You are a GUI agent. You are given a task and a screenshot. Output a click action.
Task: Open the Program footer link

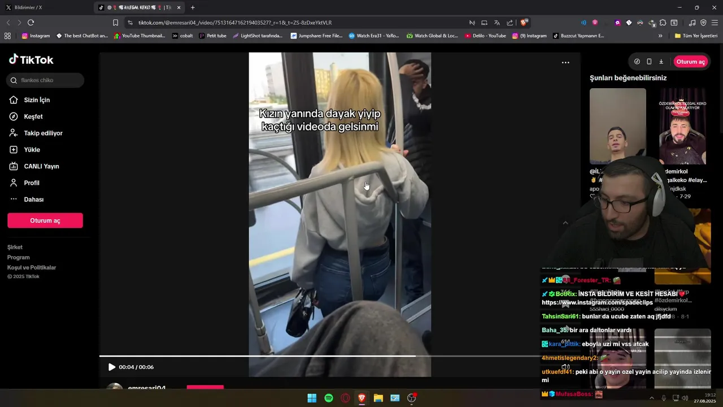coord(18,257)
